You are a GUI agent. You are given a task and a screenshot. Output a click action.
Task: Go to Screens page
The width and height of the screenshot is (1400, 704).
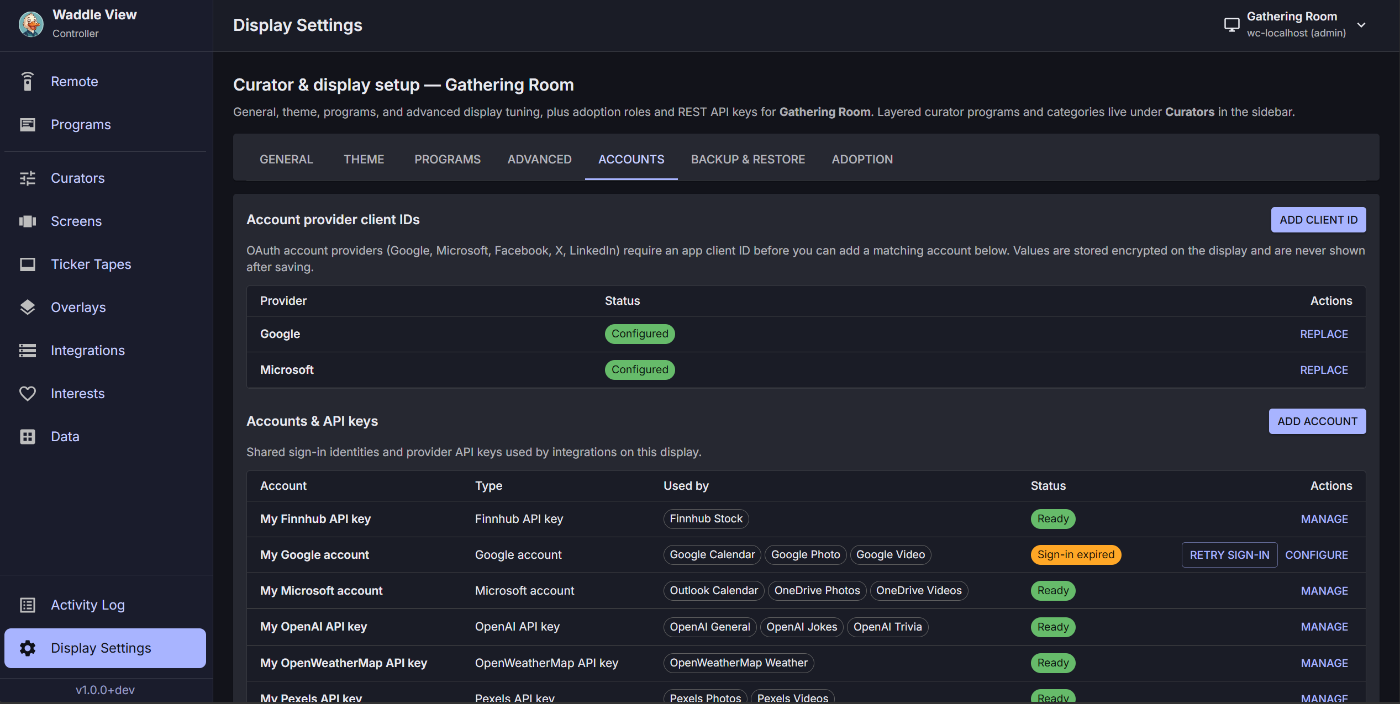click(105, 221)
